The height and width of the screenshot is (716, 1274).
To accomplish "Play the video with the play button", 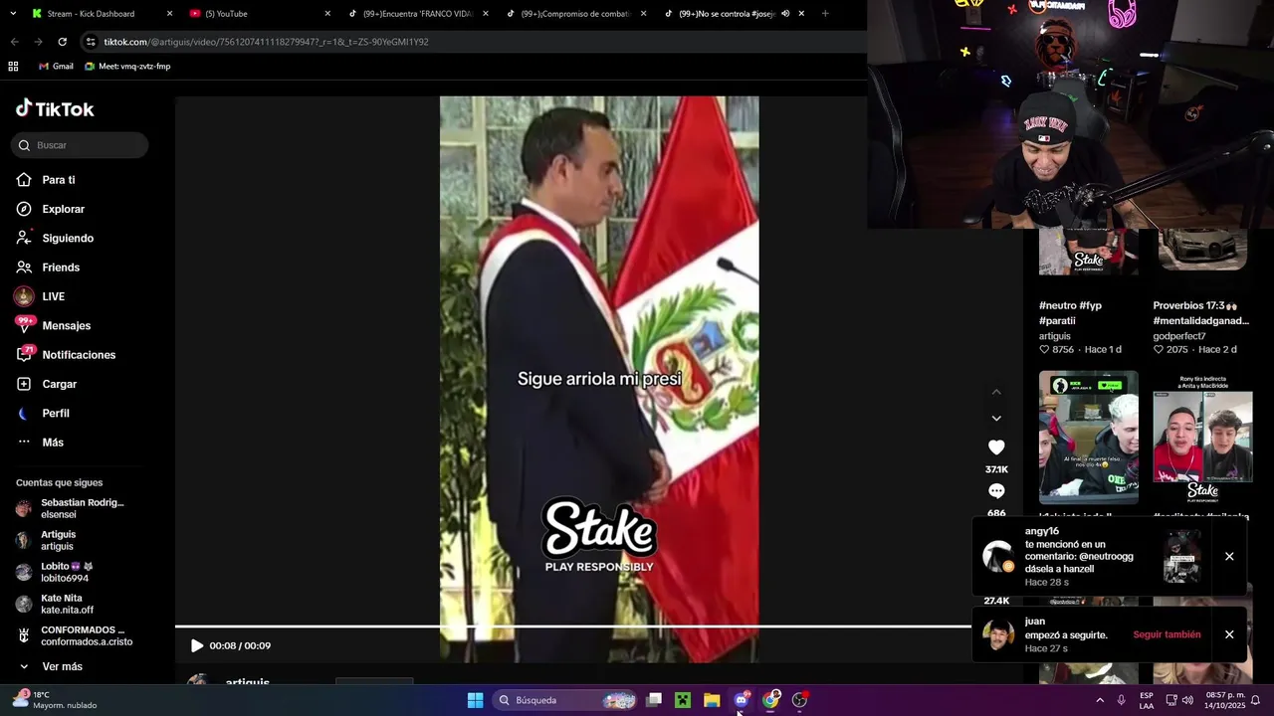I will pyautogui.click(x=196, y=645).
